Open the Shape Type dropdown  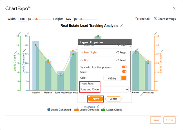(104, 89)
